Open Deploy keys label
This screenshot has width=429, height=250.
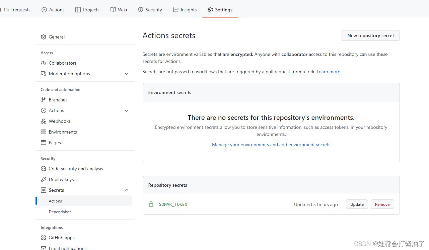coord(61,179)
